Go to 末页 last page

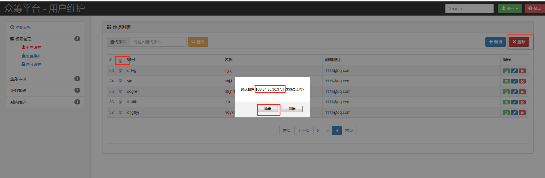[349, 130]
